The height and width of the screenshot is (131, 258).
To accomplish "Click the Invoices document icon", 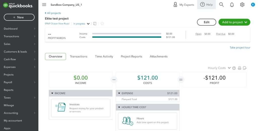I will tap(60, 107).
